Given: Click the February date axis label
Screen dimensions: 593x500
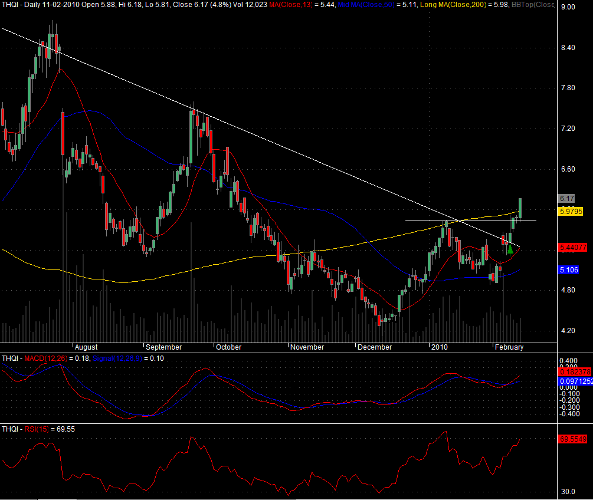Looking at the screenshot, I should point(509,347).
